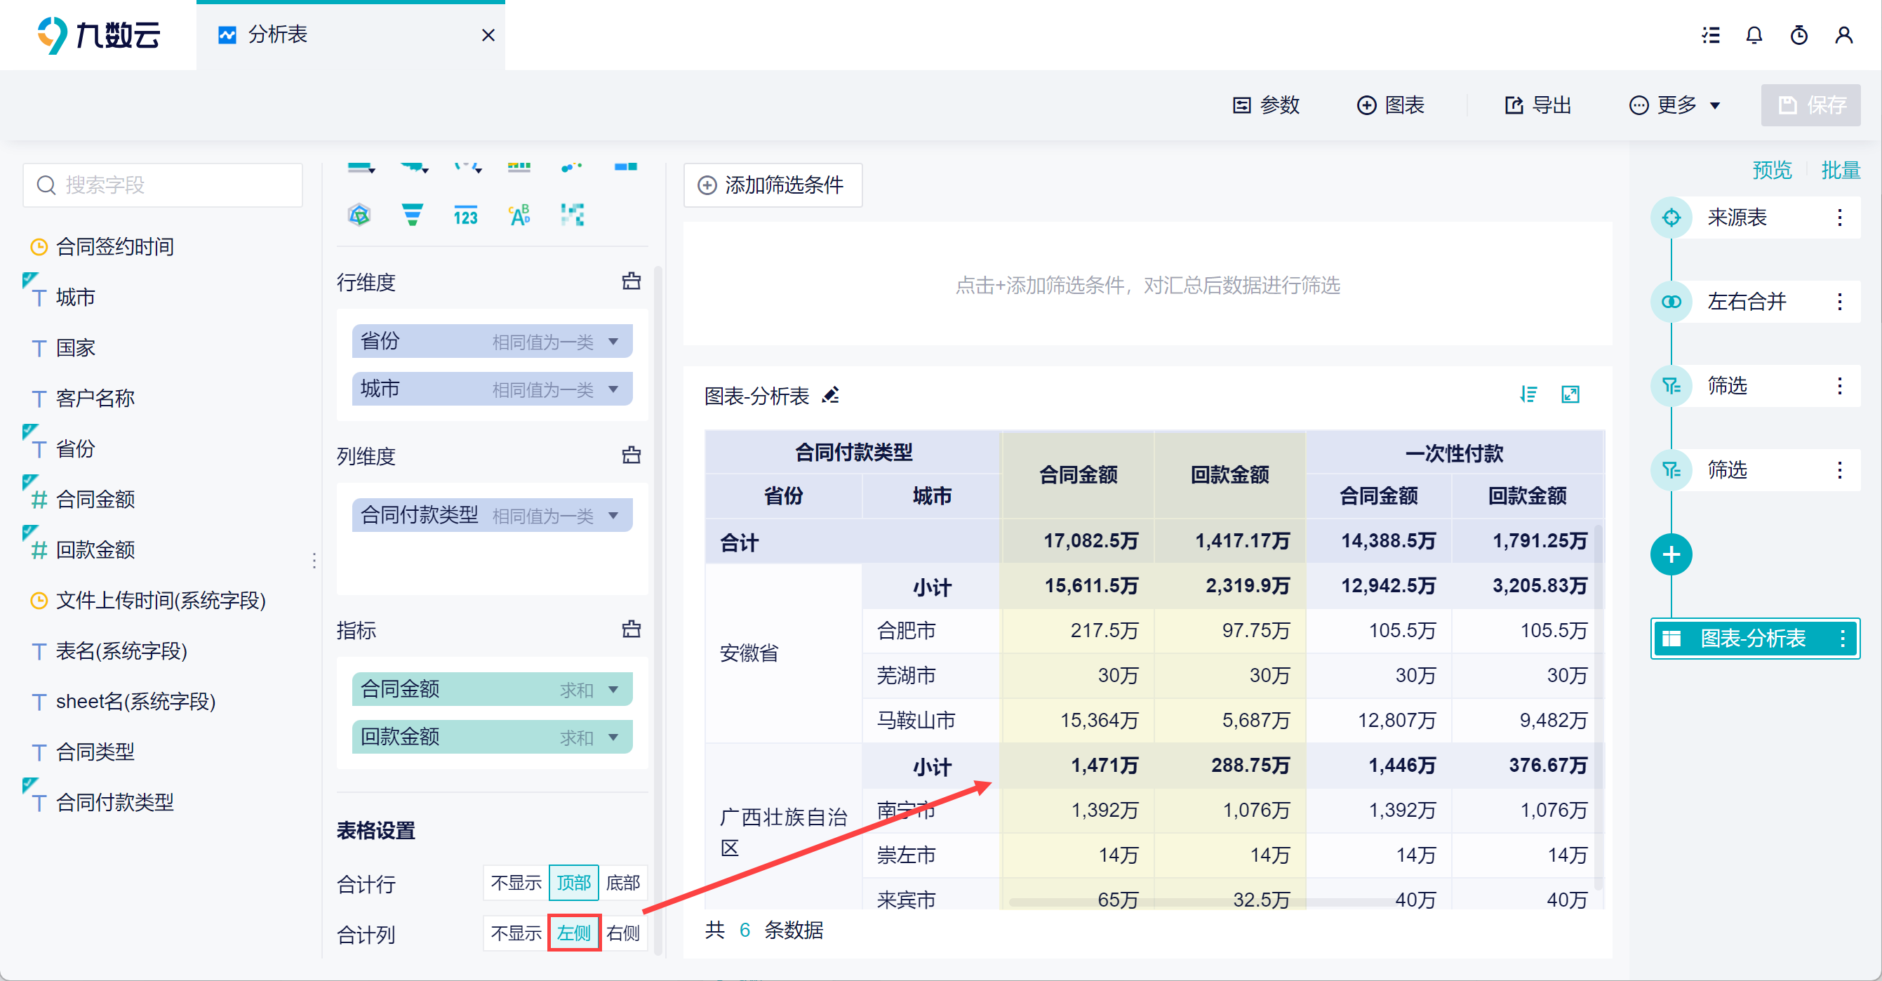
Task: Focus the 搜索字段 search box
Action: click(x=163, y=185)
